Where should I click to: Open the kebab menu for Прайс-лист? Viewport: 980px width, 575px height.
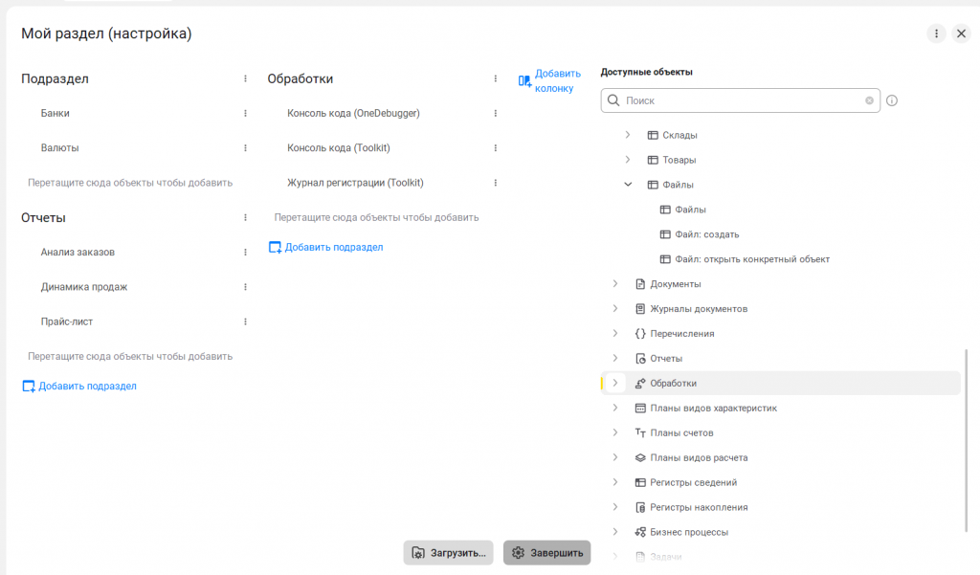tap(245, 322)
